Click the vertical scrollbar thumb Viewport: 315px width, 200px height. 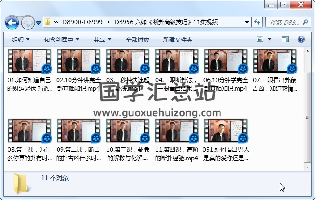tap(307, 117)
